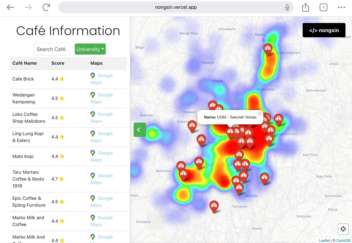Screen dimensions: 352x243
Task: Click the Score column header
Action: click(58, 63)
